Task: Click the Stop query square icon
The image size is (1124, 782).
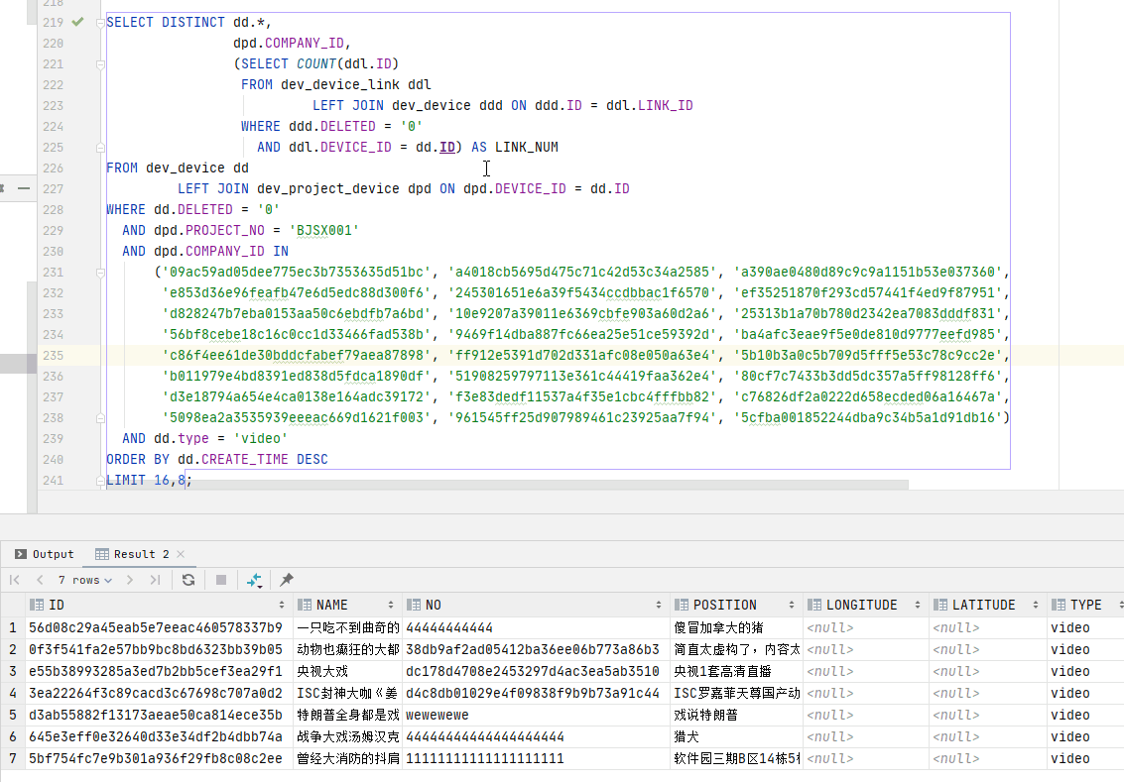Action: coord(221,580)
